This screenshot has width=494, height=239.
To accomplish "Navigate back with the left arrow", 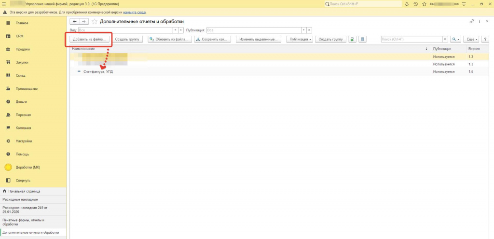I will [75, 21].
